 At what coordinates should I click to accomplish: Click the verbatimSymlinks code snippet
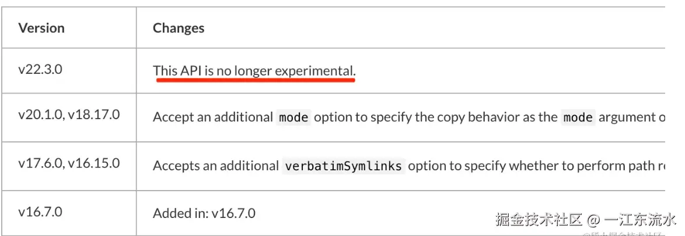(343, 166)
